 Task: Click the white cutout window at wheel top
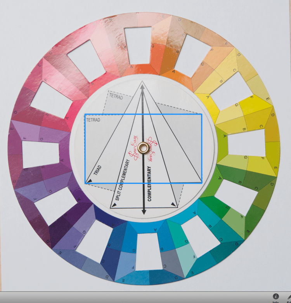[x=138, y=45]
